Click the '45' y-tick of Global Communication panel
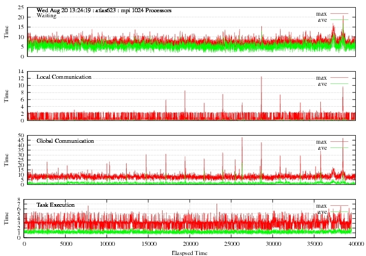366x256 pixels. tap(21, 140)
